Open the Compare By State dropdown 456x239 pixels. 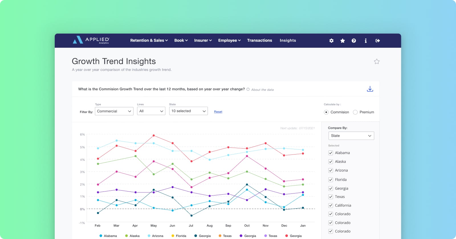[351, 136]
